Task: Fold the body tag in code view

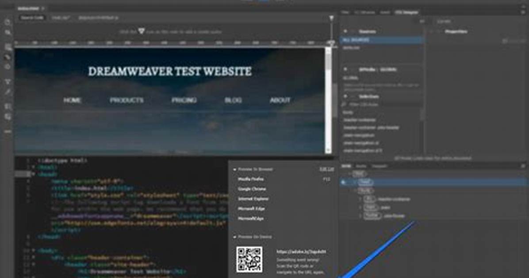Action: pyautogui.click(x=34, y=251)
